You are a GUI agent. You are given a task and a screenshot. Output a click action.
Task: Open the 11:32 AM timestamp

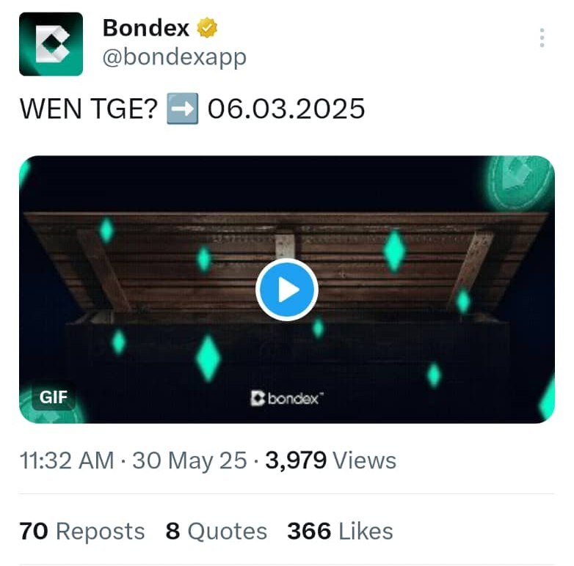click(x=67, y=460)
